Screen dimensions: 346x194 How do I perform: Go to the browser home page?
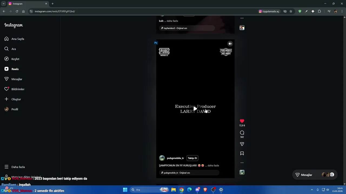(23, 11)
